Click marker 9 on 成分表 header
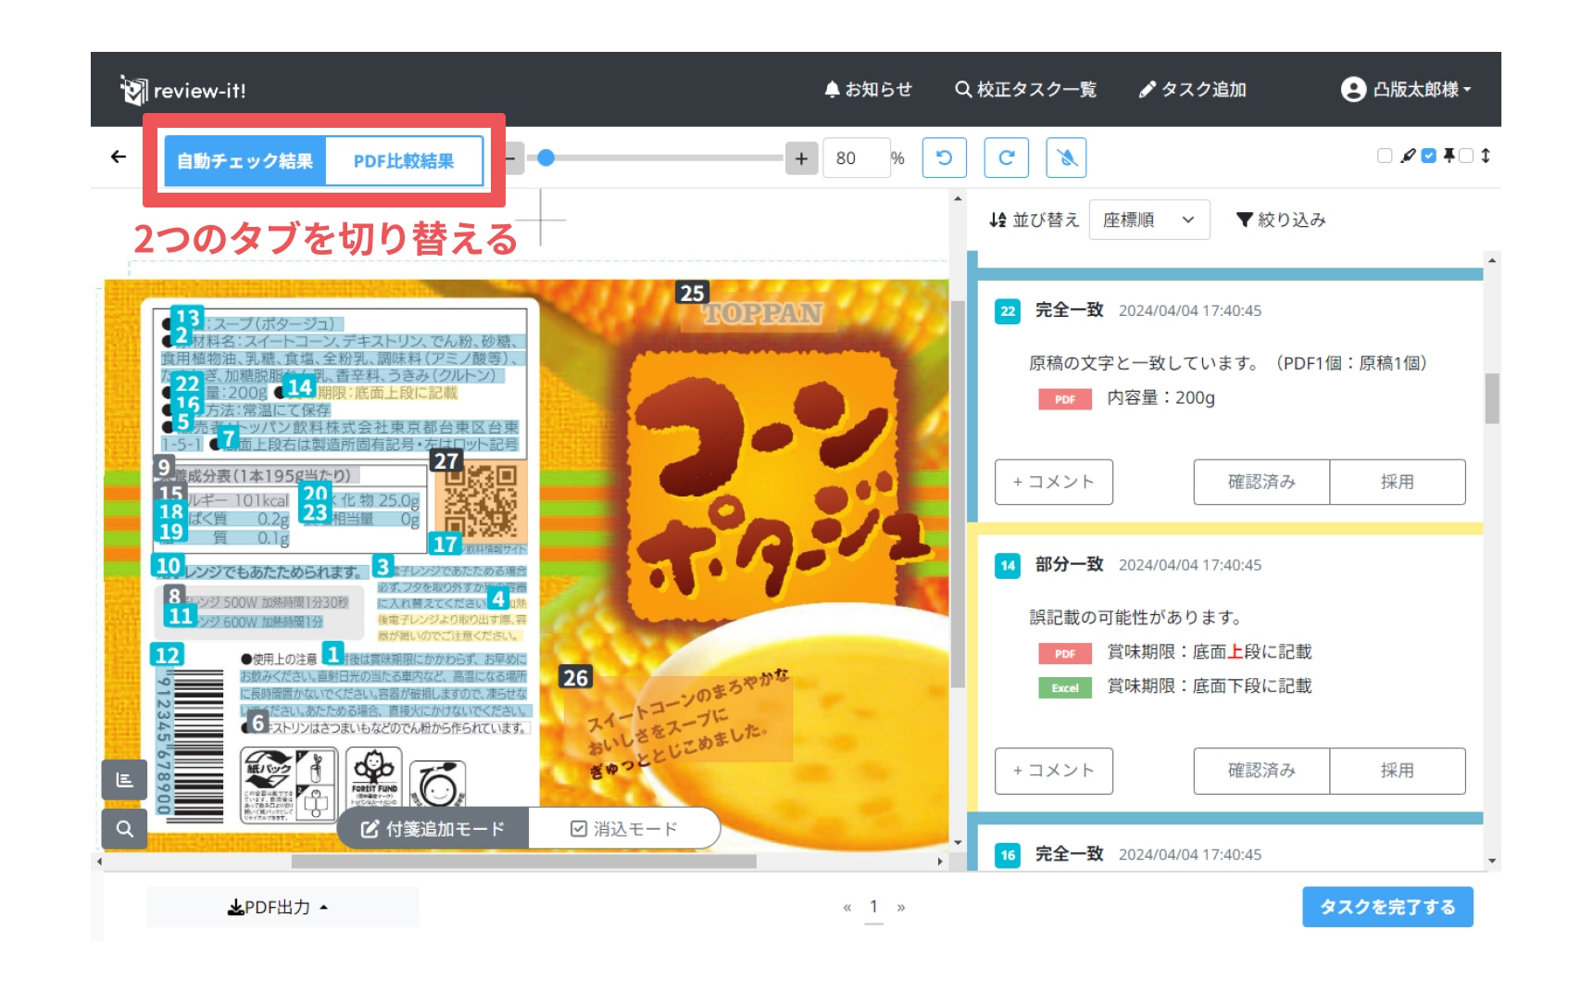 164,467
